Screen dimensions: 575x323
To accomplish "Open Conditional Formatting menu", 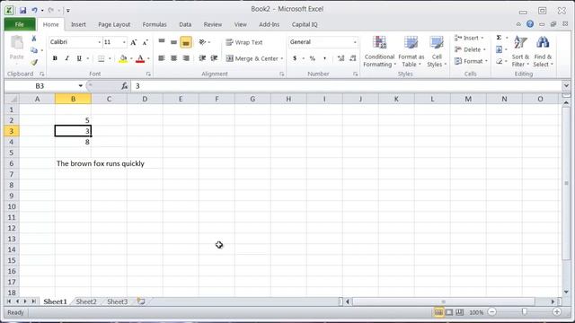I will (379, 51).
